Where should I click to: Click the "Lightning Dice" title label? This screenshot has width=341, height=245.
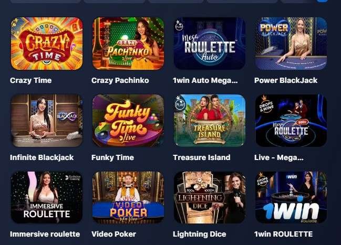(x=200, y=234)
